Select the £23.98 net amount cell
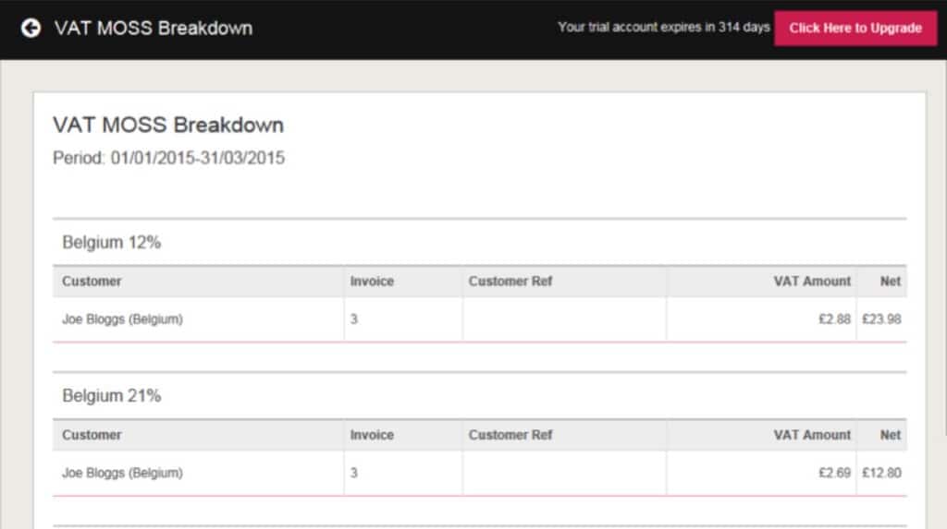The height and width of the screenshot is (529, 947). coord(881,319)
